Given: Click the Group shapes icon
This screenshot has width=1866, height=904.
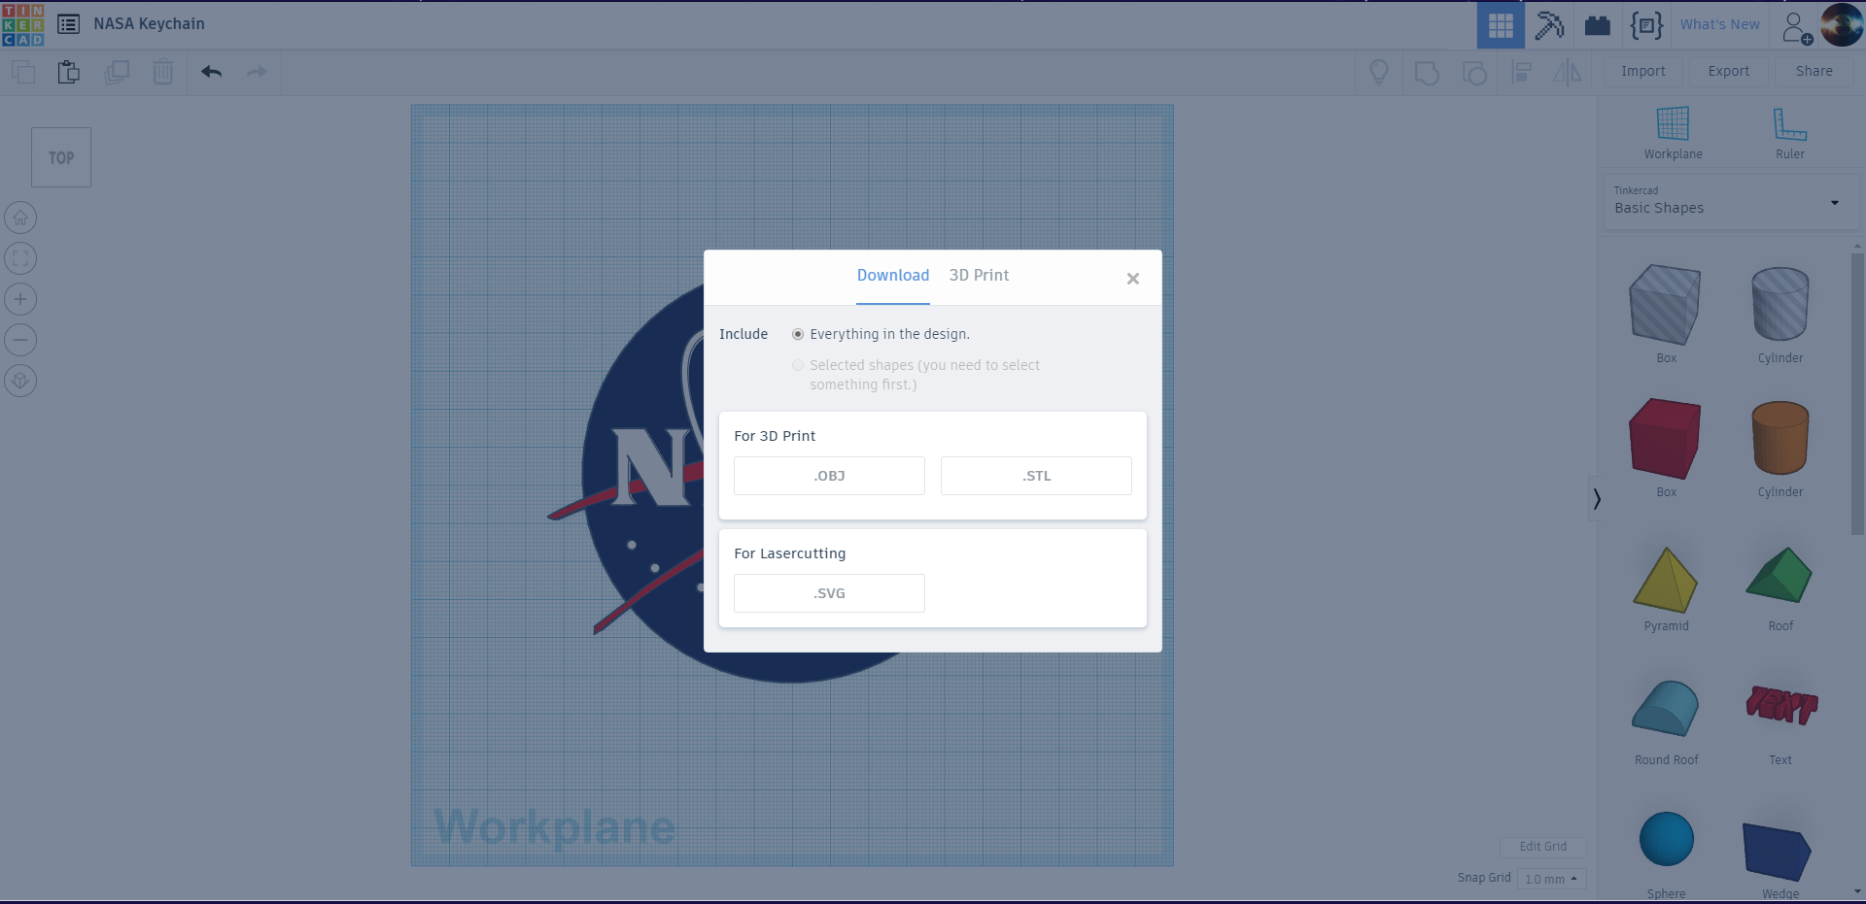Looking at the screenshot, I should [1427, 72].
